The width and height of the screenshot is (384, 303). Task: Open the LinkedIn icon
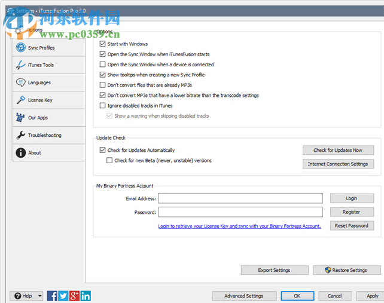pyautogui.click(x=86, y=296)
